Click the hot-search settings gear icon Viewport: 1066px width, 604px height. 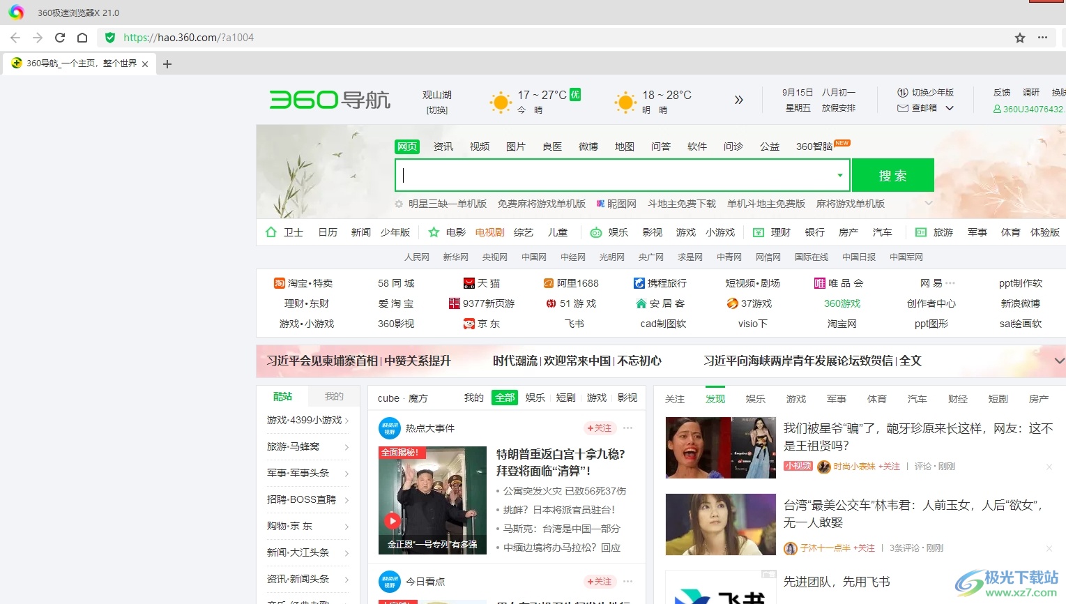tap(399, 204)
